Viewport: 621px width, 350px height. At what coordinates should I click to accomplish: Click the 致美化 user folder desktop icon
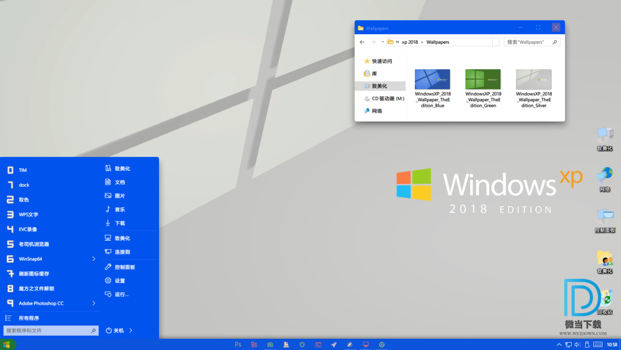coord(605,262)
